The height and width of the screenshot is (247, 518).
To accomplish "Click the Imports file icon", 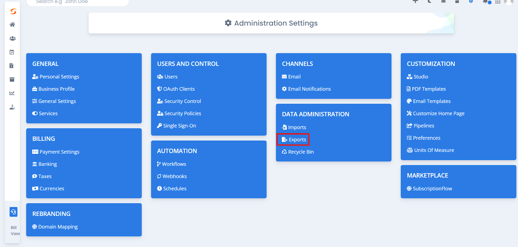I will click(284, 127).
